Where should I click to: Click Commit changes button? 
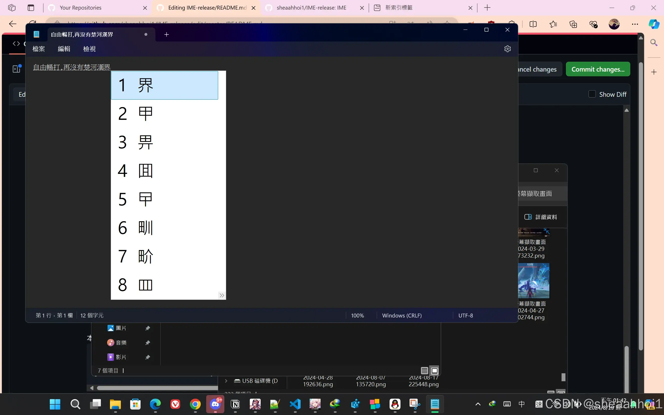[x=598, y=69]
